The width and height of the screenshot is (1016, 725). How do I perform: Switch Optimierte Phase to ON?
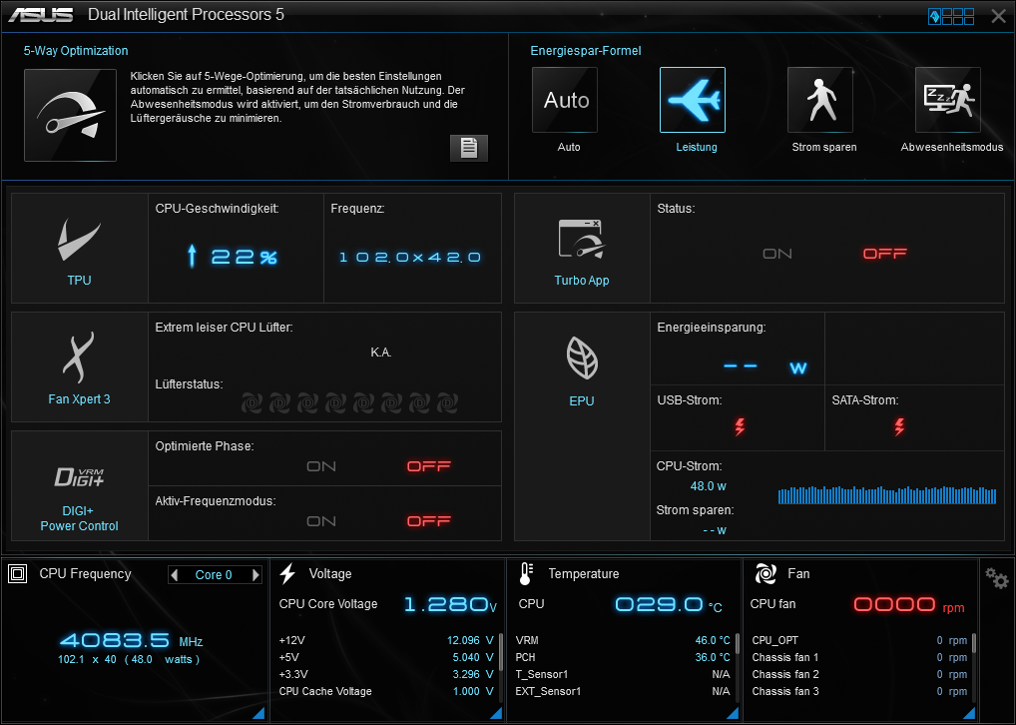[321, 466]
